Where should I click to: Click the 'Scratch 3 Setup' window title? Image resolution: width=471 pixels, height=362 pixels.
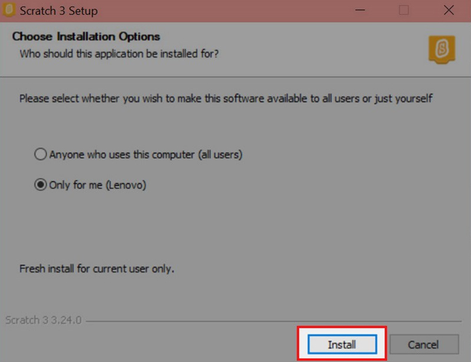tap(59, 11)
